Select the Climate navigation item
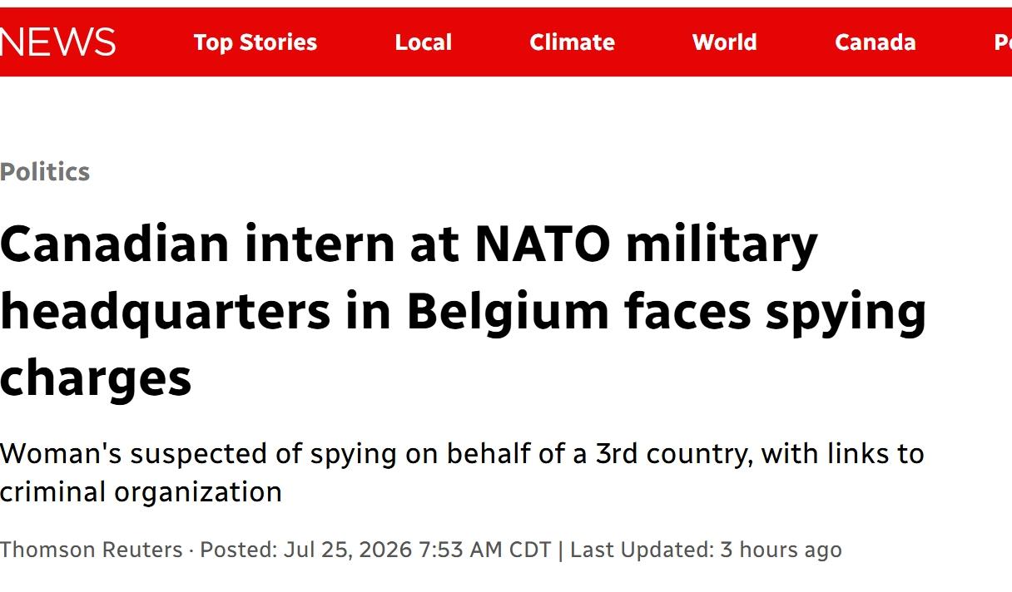 573,42
